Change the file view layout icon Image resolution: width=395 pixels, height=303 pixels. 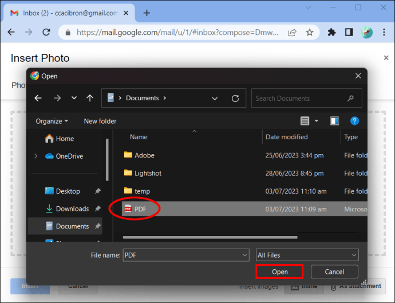305,121
